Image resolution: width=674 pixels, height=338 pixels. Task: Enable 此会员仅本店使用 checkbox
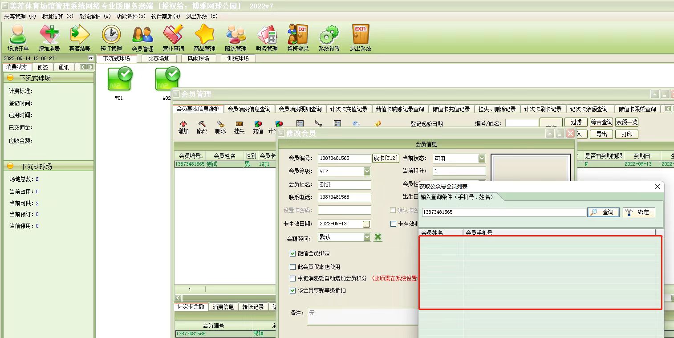coord(292,267)
